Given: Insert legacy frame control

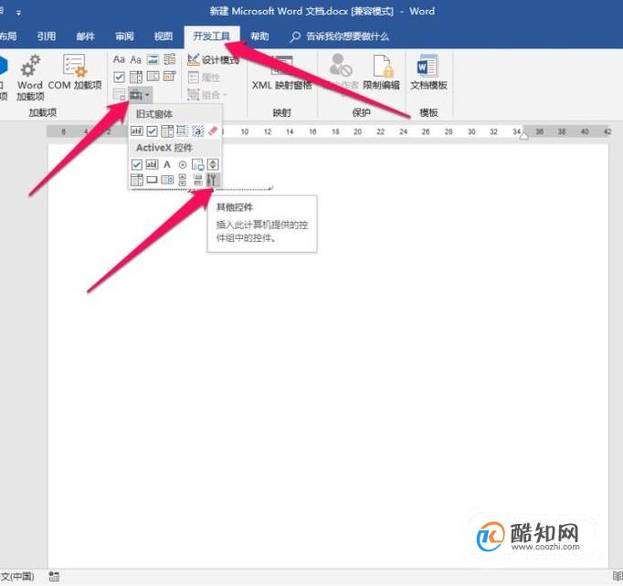Looking at the screenshot, I should [183, 131].
